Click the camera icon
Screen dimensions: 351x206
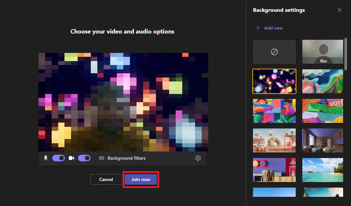pyautogui.click(x=71, y=158)
